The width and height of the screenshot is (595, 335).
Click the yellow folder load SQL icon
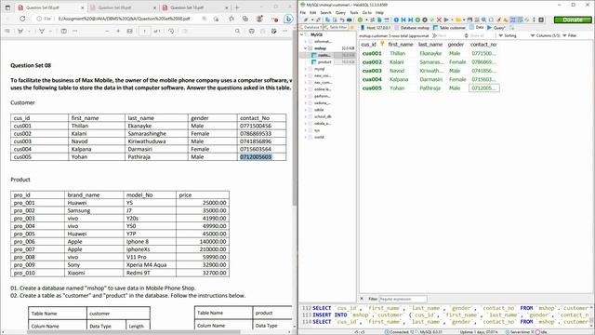(458, 20)
